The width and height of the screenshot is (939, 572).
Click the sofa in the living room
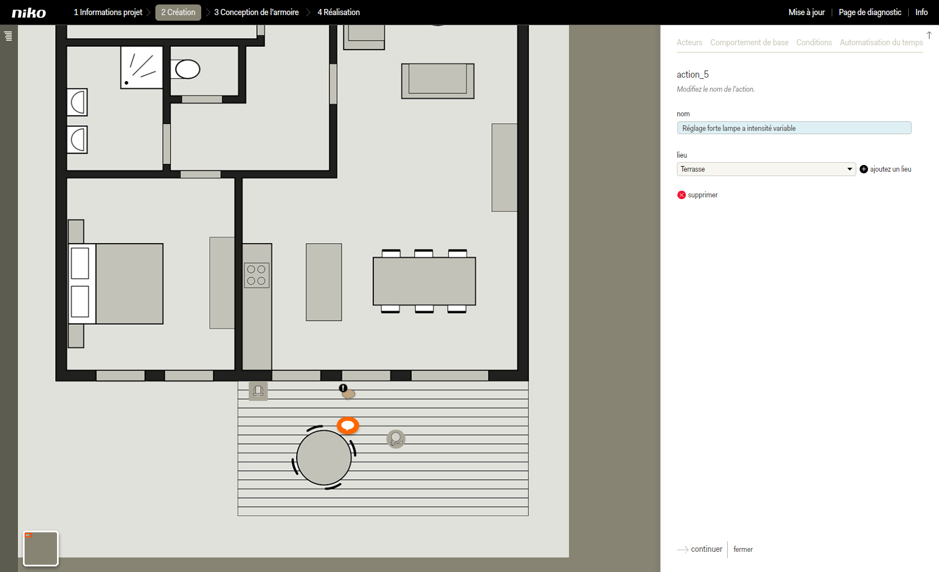click(x=438, y=81)
